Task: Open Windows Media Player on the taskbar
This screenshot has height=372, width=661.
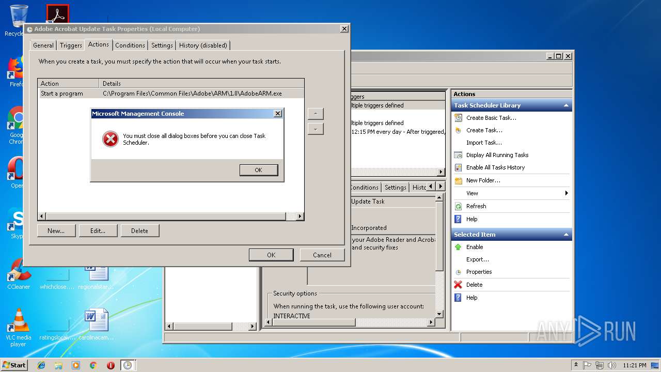Action: click(x=76, y=365)
